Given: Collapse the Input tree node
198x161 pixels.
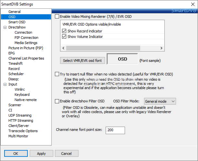Looking at the screenshot, I should click(x=5, y=84).
